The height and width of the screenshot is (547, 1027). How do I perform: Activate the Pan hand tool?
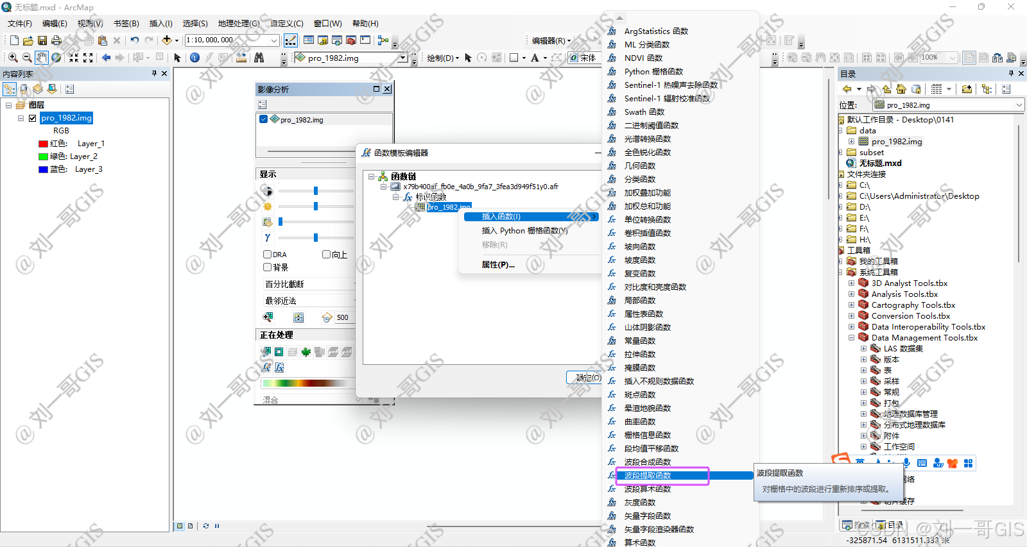[x=42, y=58]
